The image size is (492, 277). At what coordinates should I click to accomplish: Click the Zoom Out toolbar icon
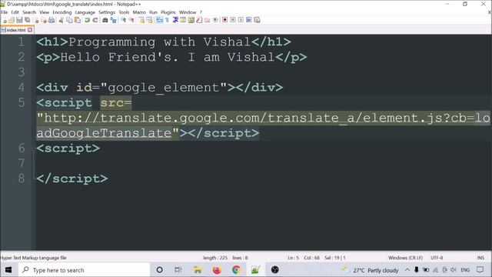pos(131,20)
